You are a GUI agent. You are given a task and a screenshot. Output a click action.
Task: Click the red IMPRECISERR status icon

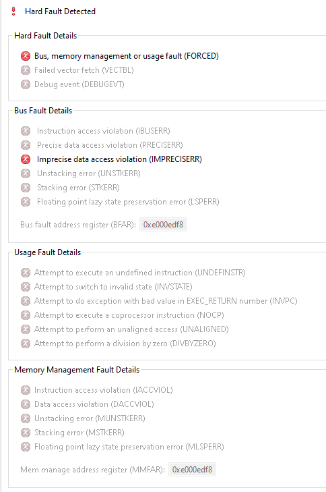click(x=26, y=159)
